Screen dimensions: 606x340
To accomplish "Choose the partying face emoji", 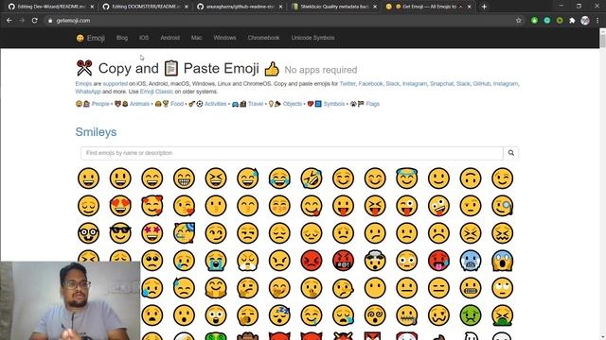I will [184, 233].
